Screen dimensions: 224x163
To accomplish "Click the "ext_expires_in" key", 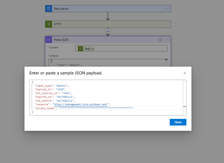I will click(46, 93).
